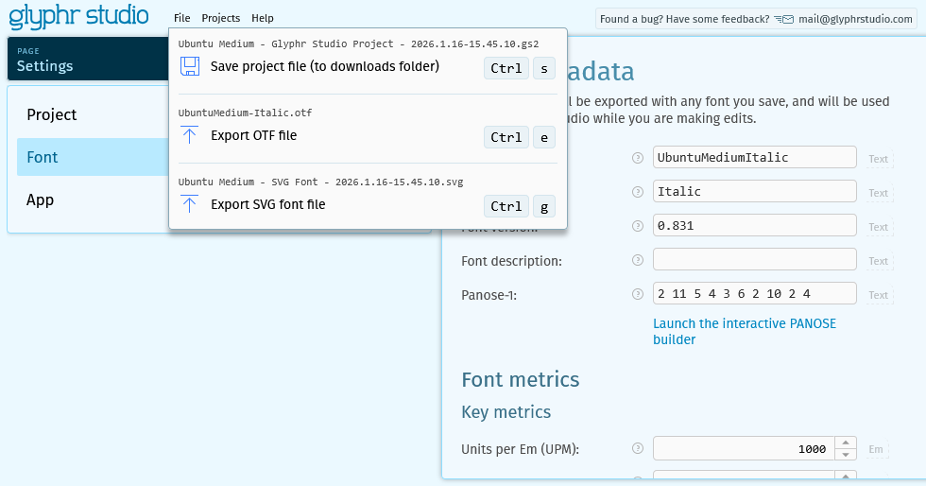The height and width of the screenshot is (486, 926).
Task: Click Launch the interactive PANOSE builder link
Action: point(745,332)
